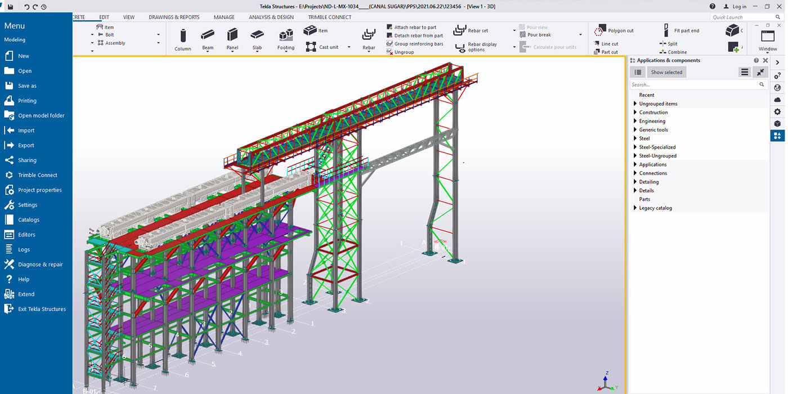Select the Column tool in the ribbon
The image size is (788, 394).
tap(182, 39)
